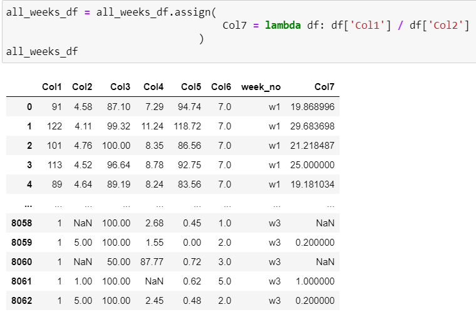Click the Col2 value 4.11
This screenshot has height=312, width=476.
[83, 126]
